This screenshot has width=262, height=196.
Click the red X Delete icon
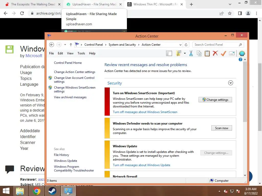point(215,53)
